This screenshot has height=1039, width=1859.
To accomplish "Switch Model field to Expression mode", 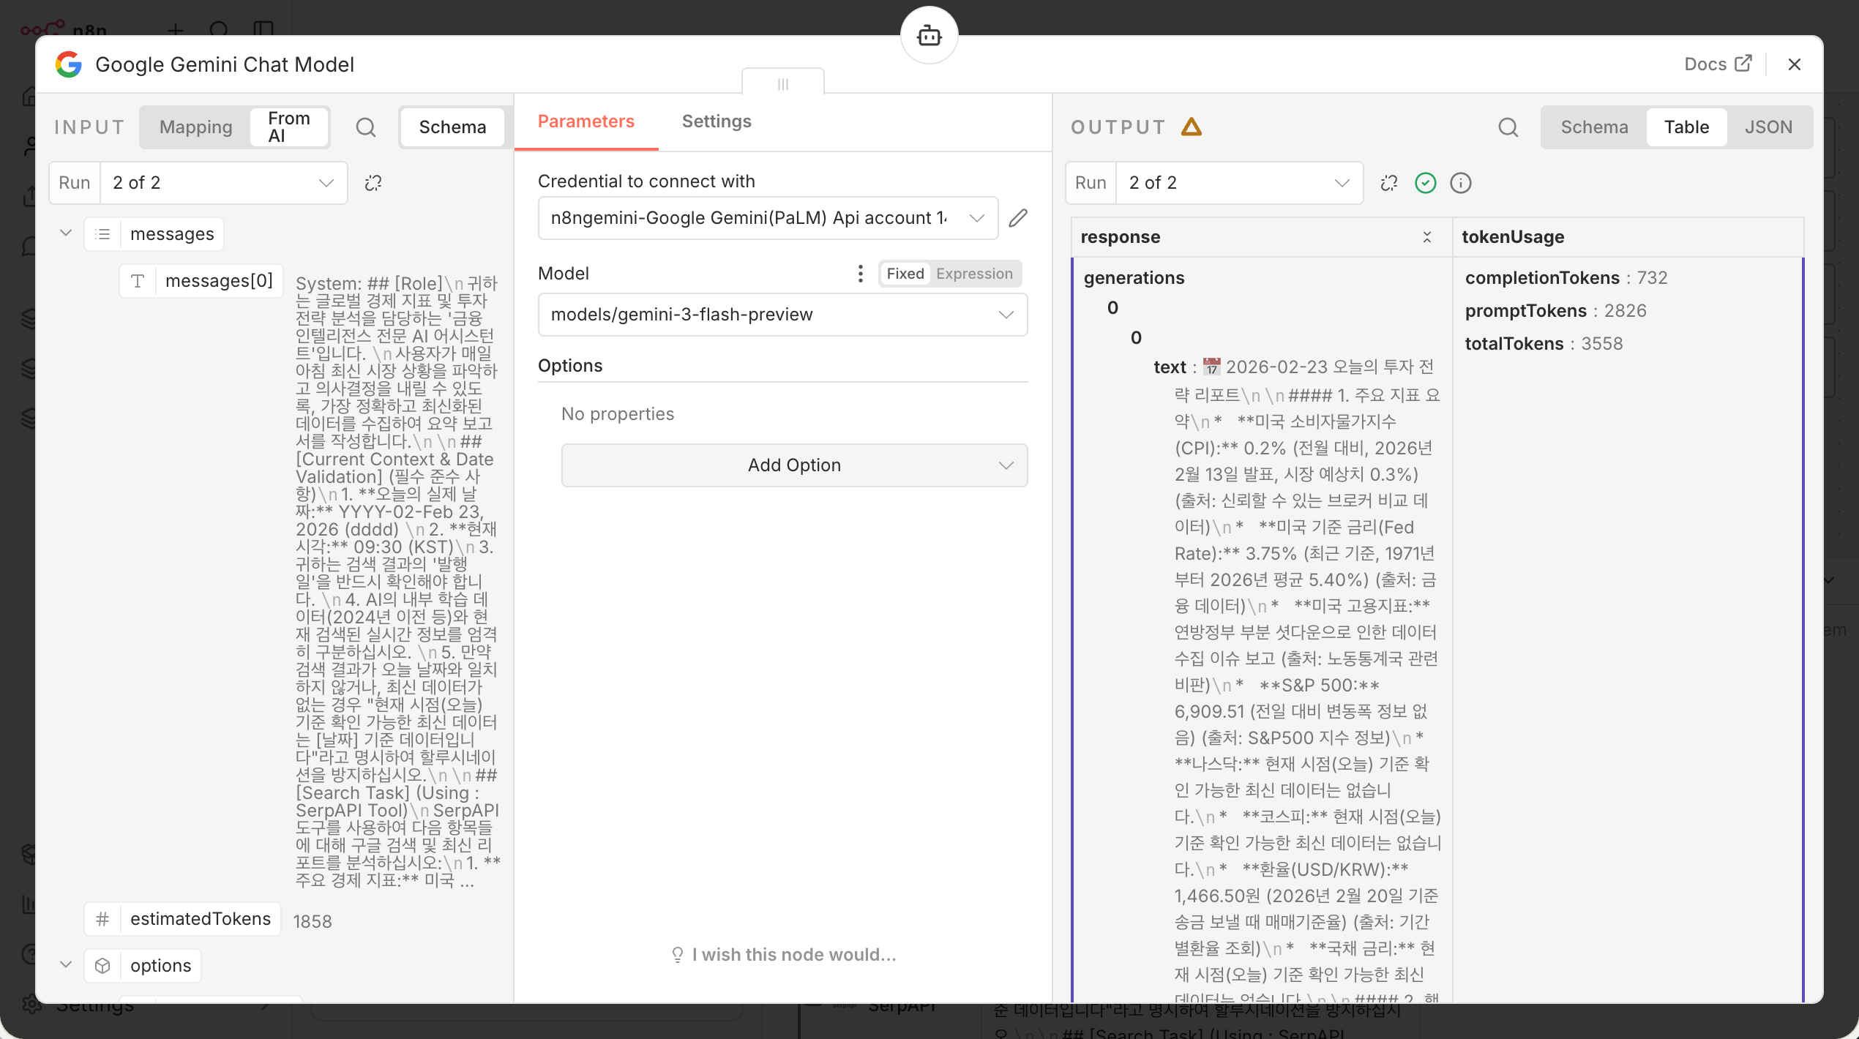I will point(974,274).
